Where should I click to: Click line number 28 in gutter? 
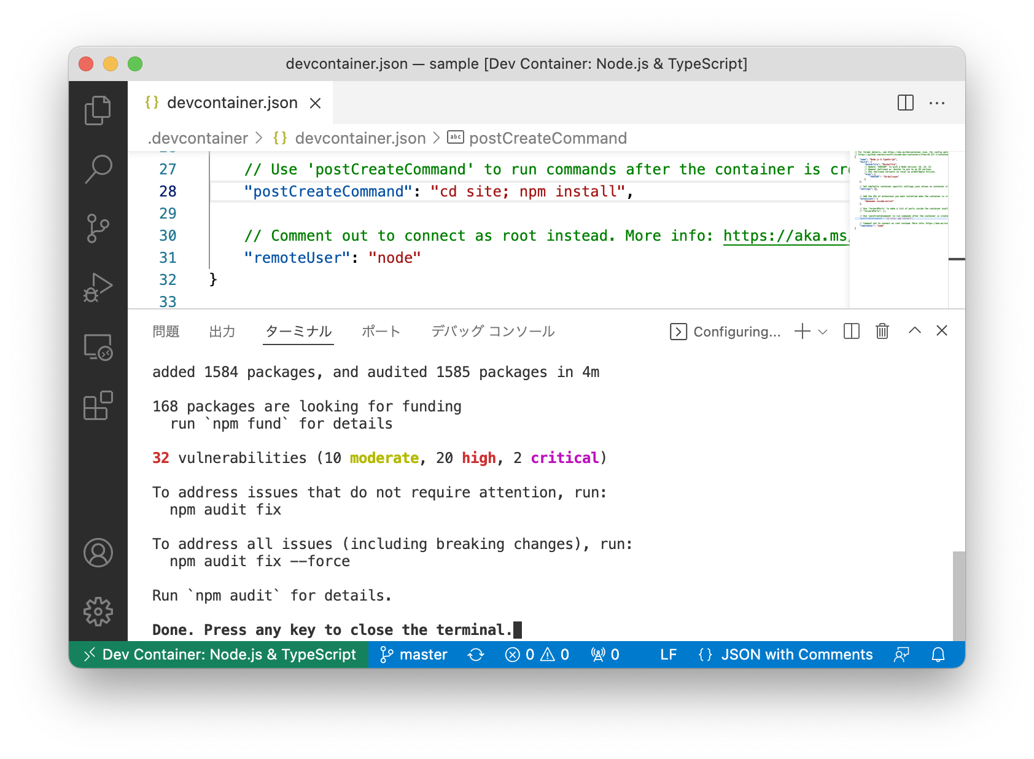[168, 192]
